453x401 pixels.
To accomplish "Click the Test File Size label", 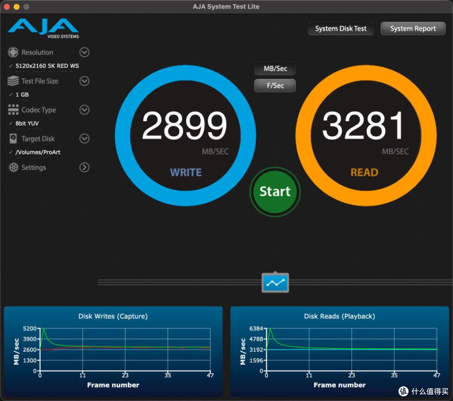I will 40,81.
